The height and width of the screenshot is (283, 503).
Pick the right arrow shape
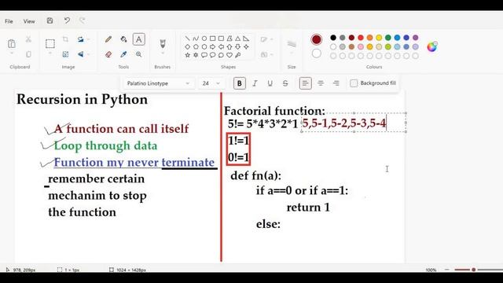pyautogui.click(x=212, y=47)
